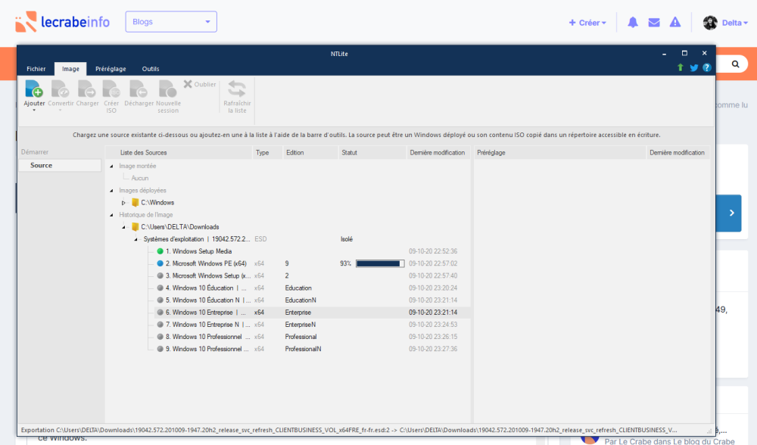
Task: Collapse the Systèmes d'exploitation node
Action: (136, 239)
